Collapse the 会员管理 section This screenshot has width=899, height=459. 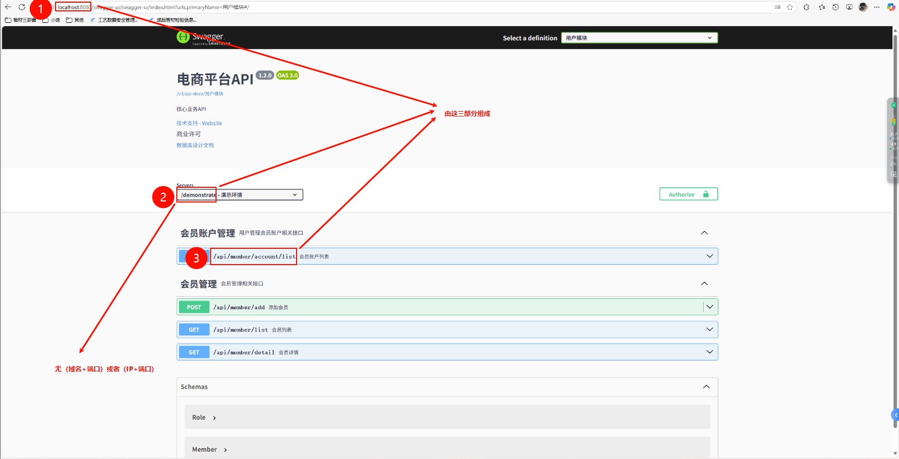coord(704,284)
